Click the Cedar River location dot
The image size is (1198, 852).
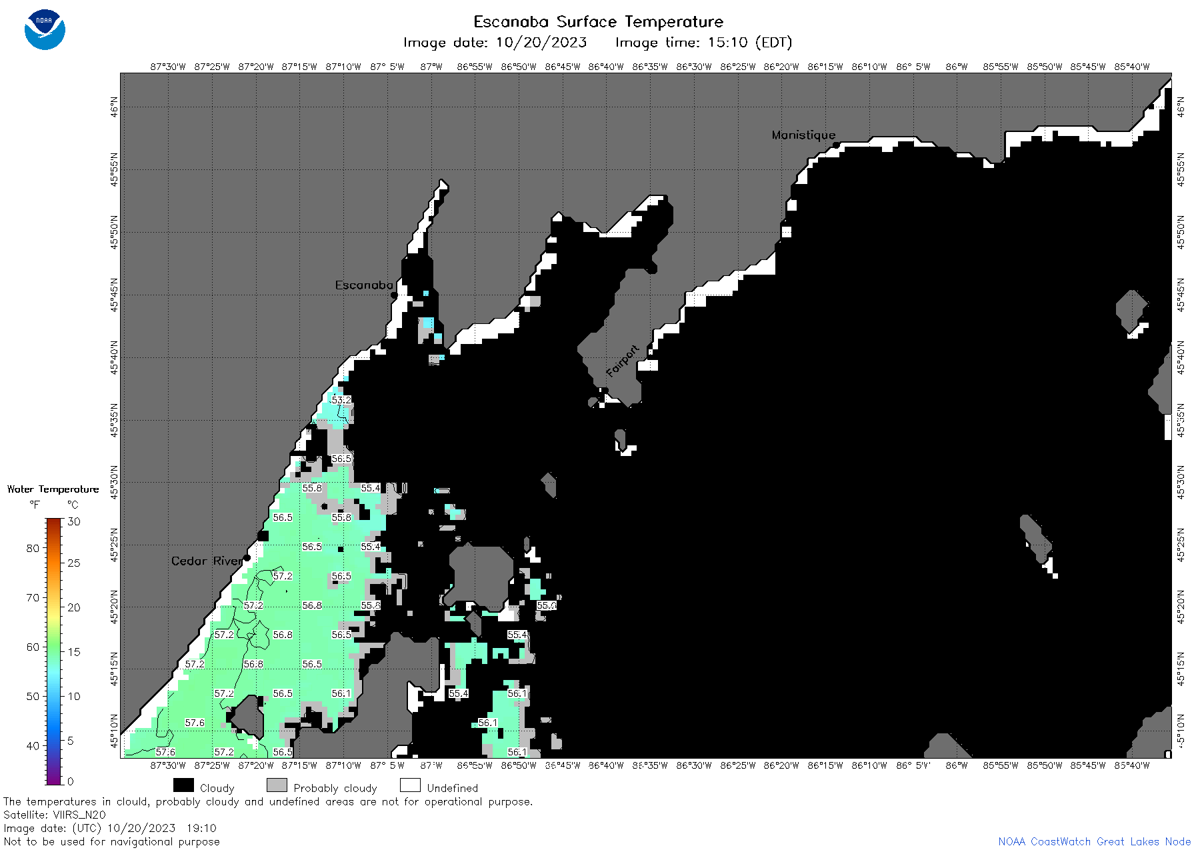[x=247, y=557]
